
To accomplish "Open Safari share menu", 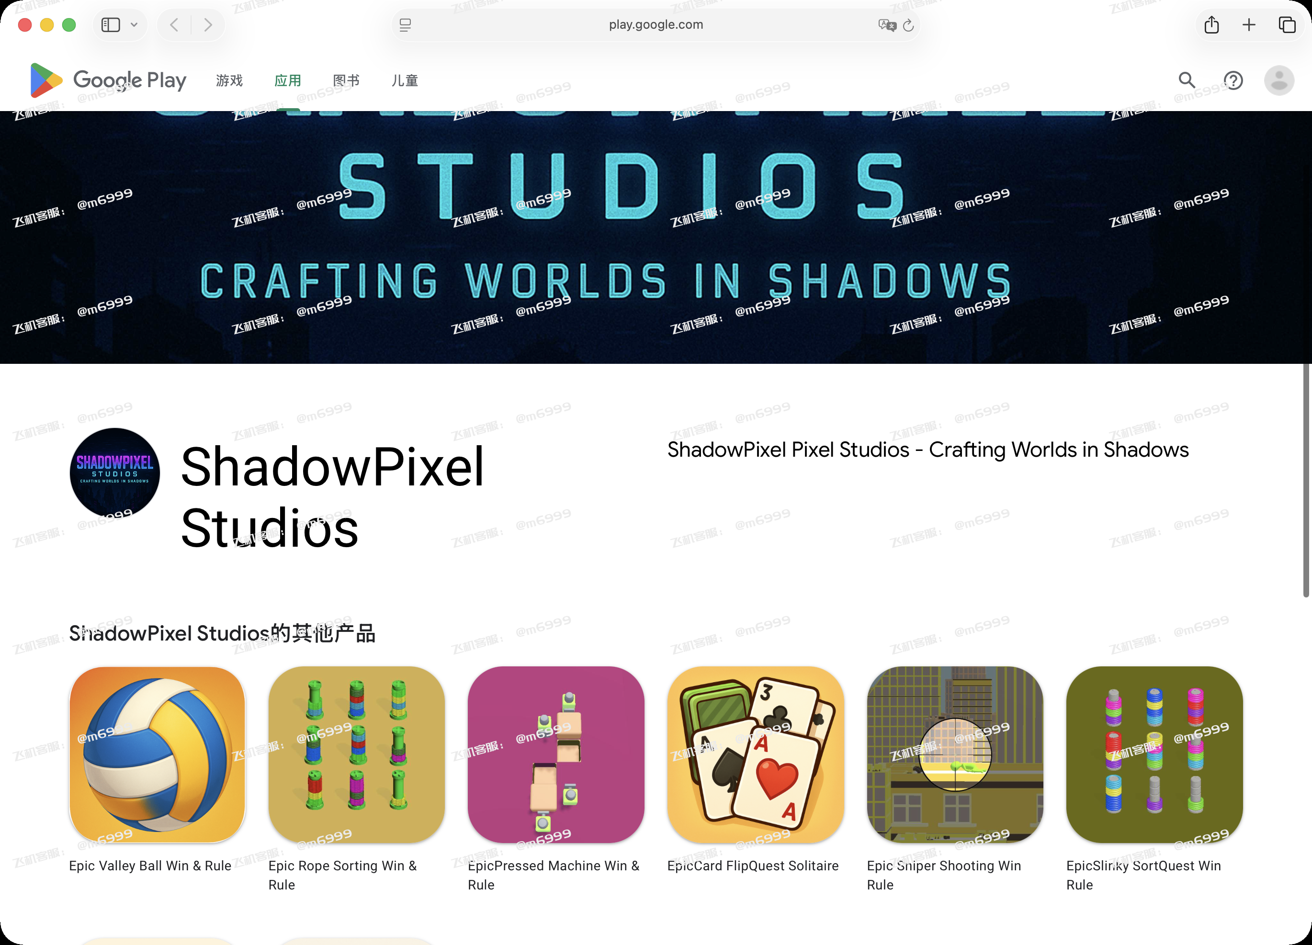I will [x=1211, y=25].
